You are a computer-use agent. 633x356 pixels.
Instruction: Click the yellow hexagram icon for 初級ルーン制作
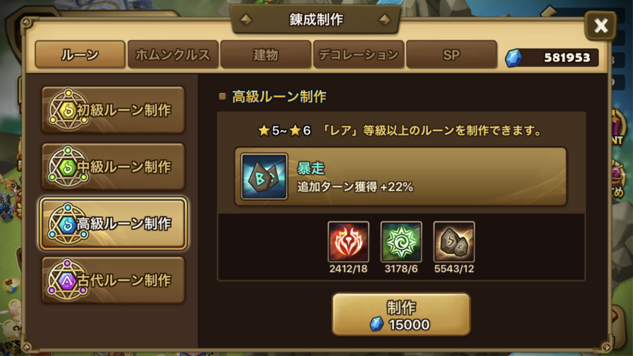pyautogui.click(x=68, y=110)
